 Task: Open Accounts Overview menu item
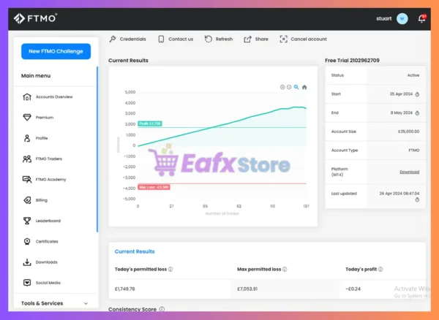(x=55, y=97)
